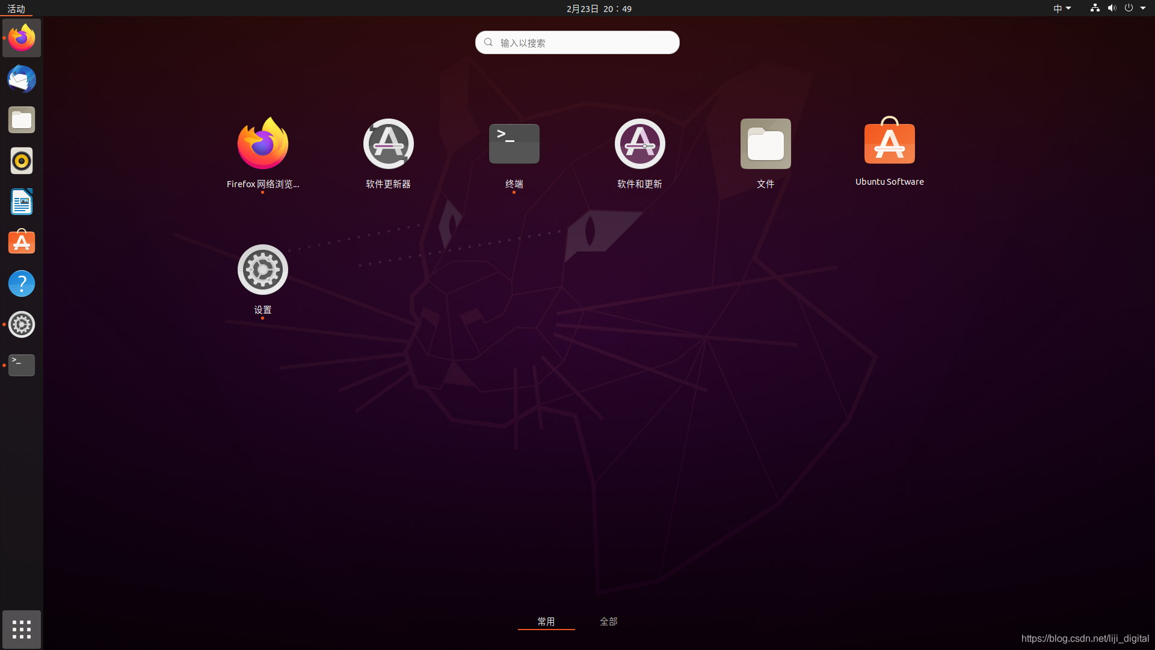
Task: Launch LibreOffice Writer from dock
Action: coord(22,202)
